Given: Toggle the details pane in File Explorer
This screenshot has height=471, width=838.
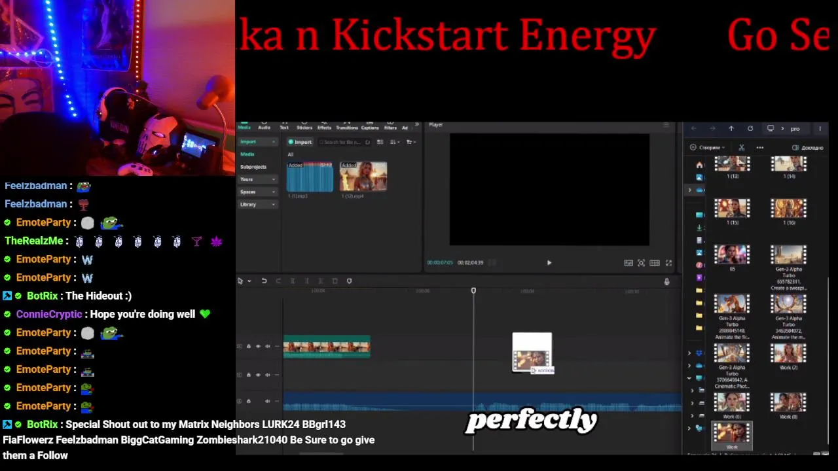Looking at the screenshot, I should pos(808,148).
